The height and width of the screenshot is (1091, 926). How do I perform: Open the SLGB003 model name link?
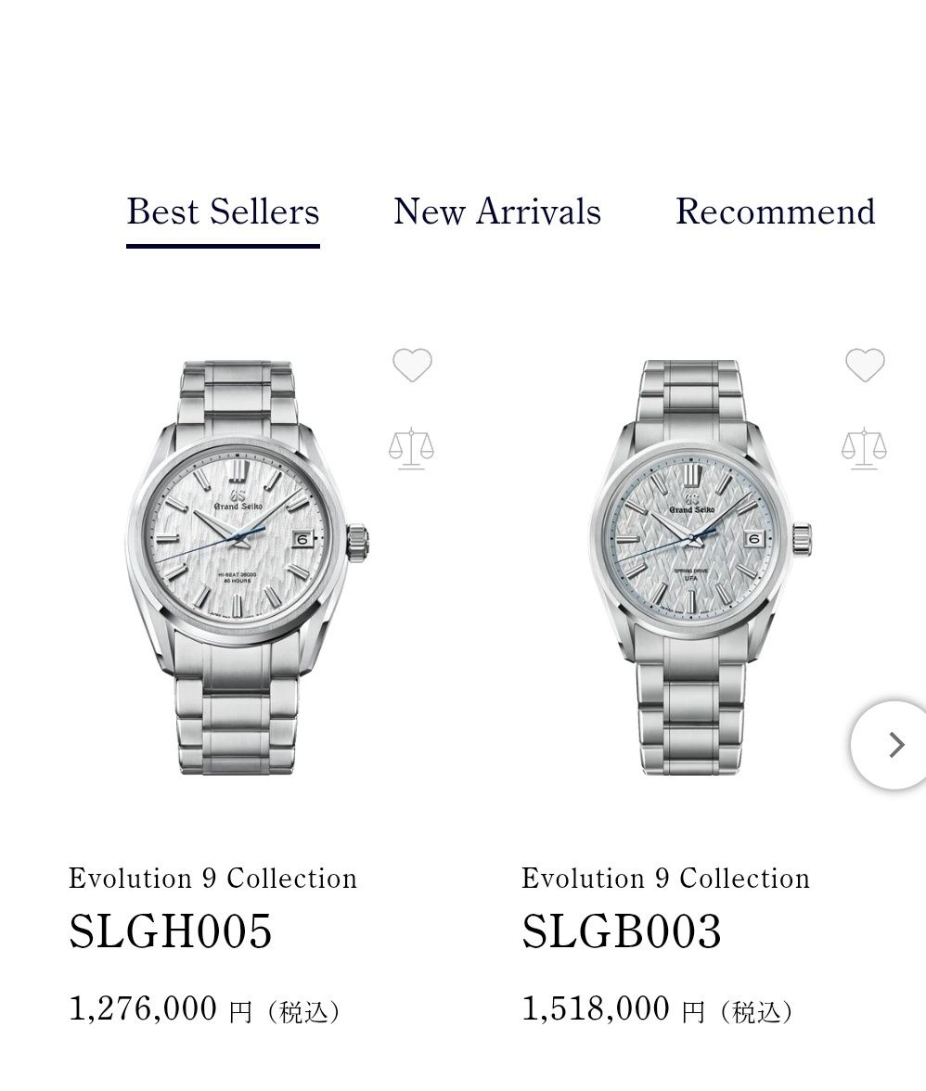coord(622,931)
